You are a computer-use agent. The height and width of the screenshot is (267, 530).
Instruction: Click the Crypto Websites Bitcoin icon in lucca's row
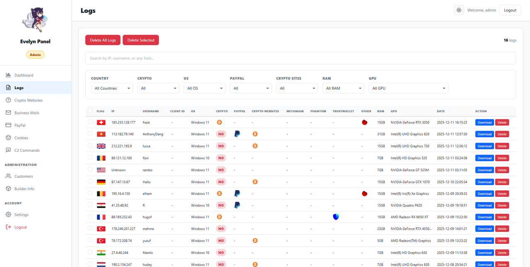click(255, 146)
